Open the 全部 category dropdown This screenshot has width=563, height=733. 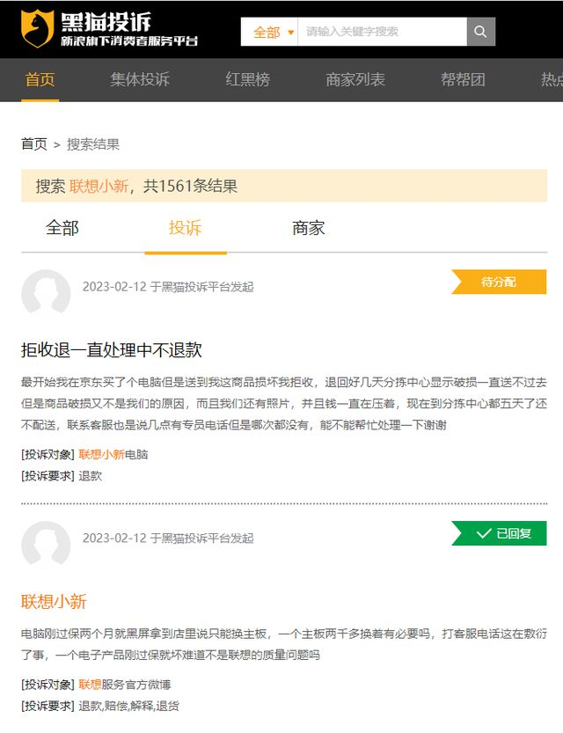[x=267, y=31]
